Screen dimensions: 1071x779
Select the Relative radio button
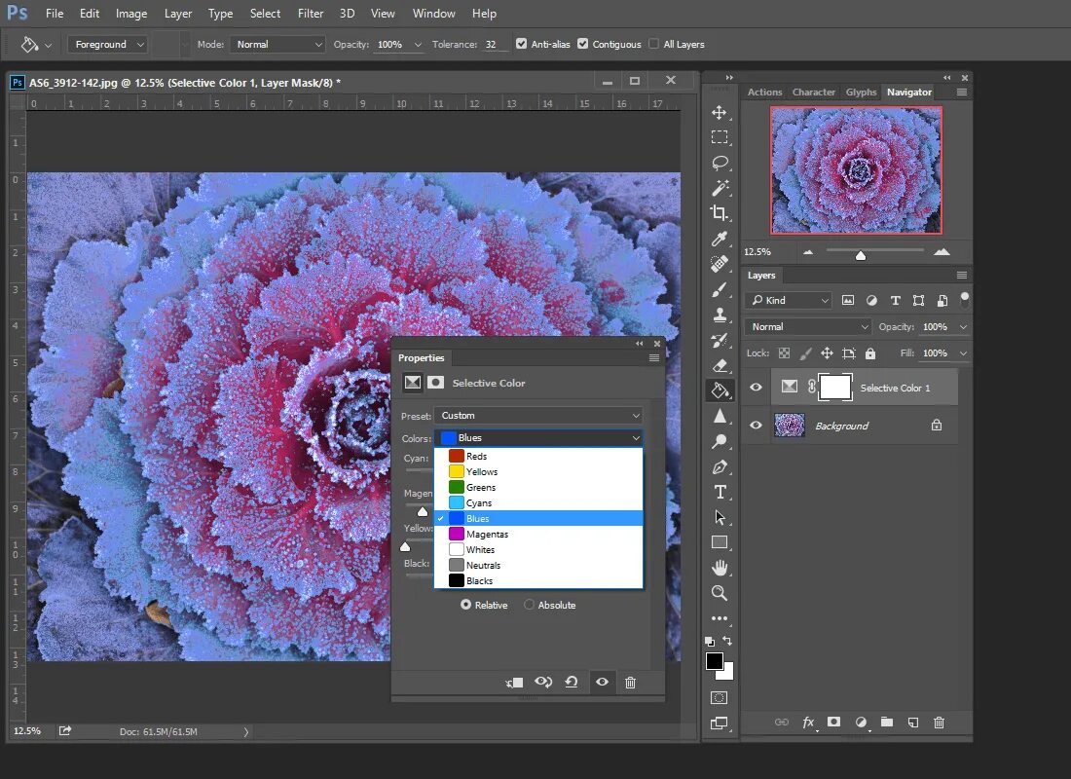[465, 605]
